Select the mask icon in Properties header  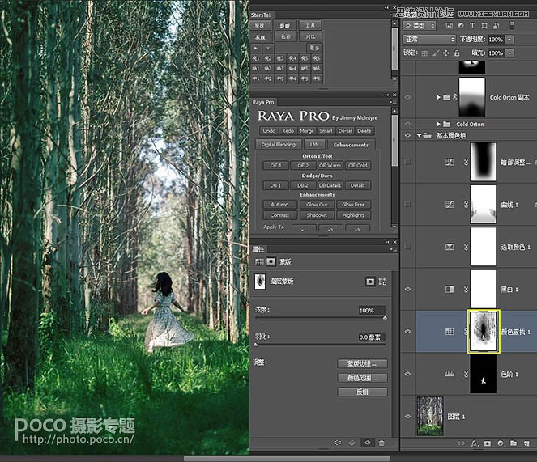271,262
